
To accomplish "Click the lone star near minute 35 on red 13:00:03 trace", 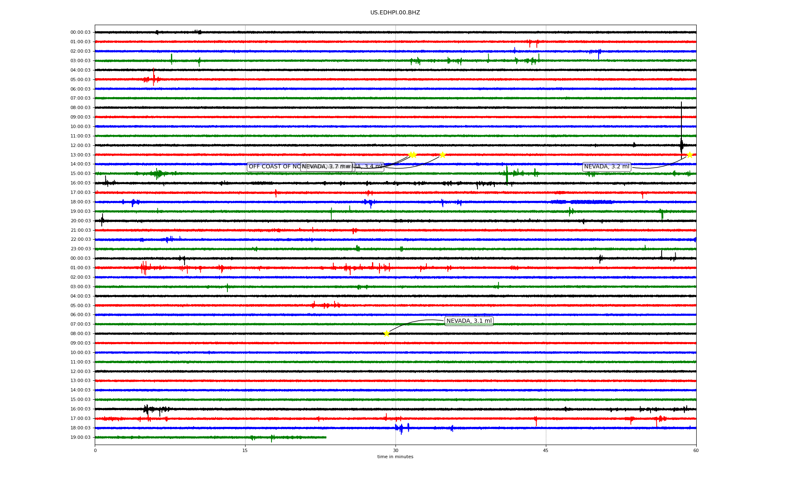I will (442, 155).
